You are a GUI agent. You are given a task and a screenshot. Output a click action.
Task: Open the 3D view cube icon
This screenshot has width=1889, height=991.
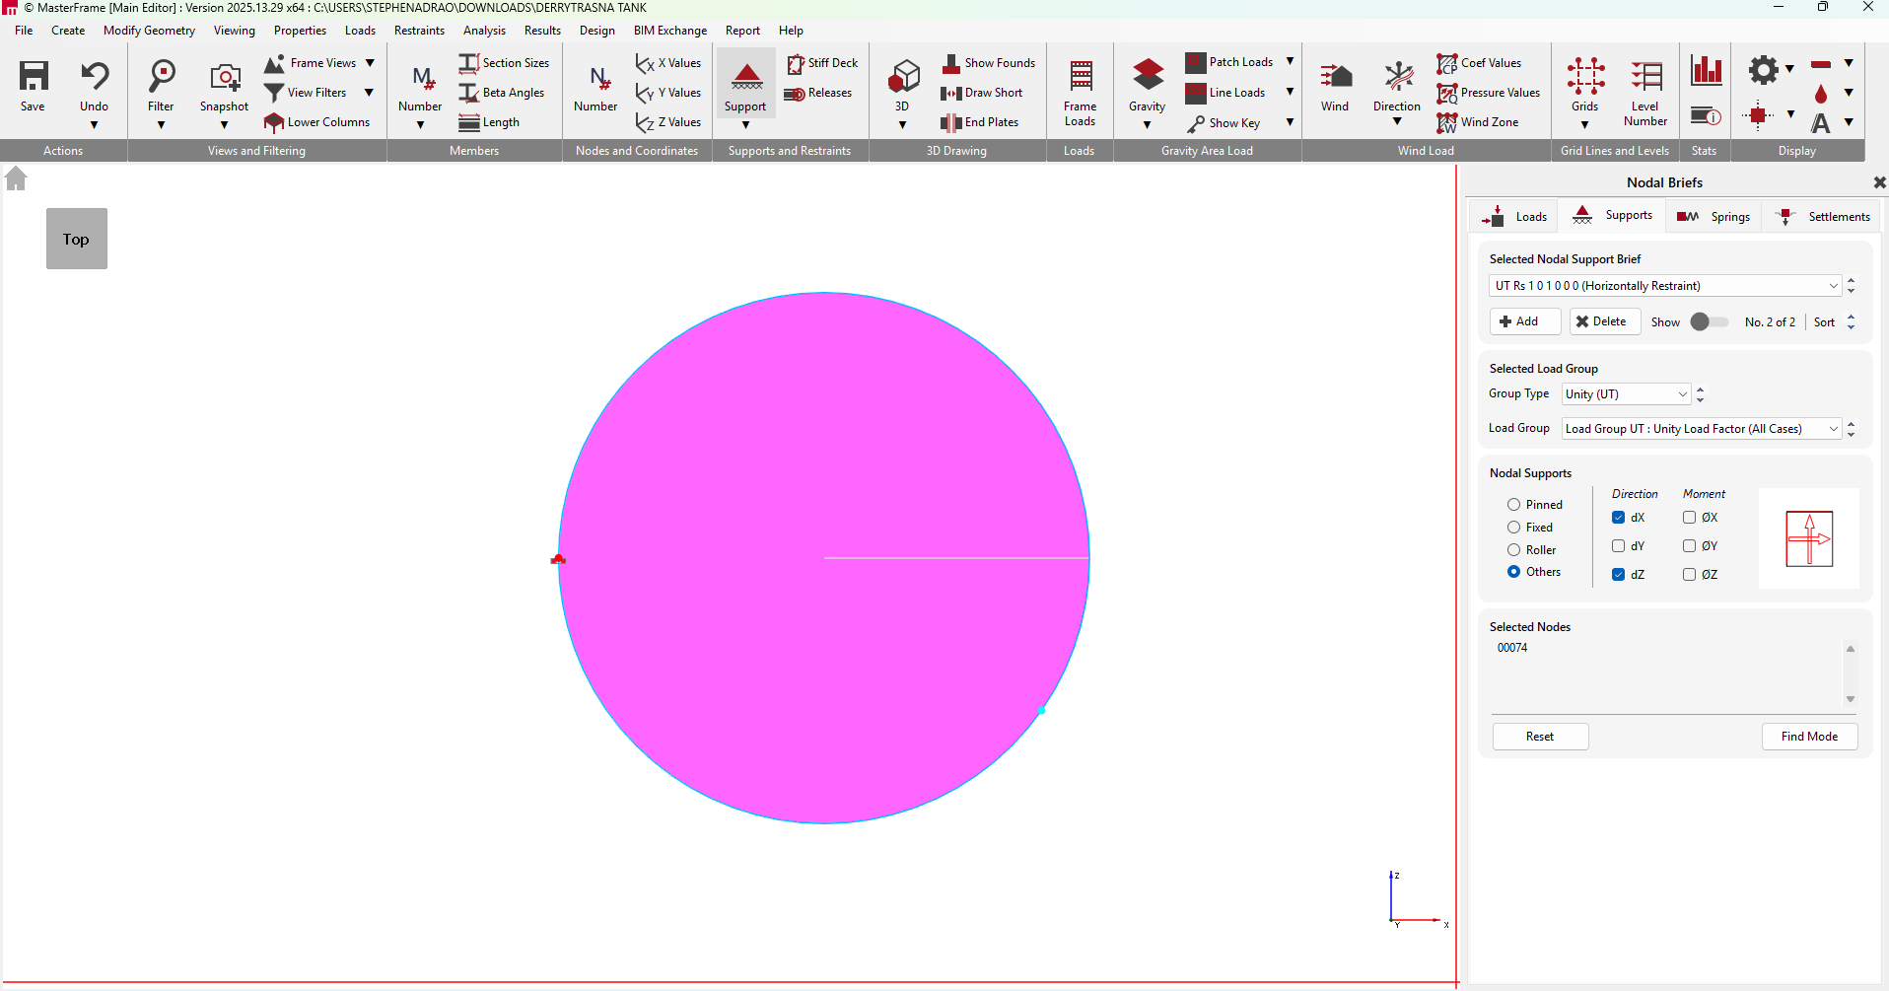903,77
